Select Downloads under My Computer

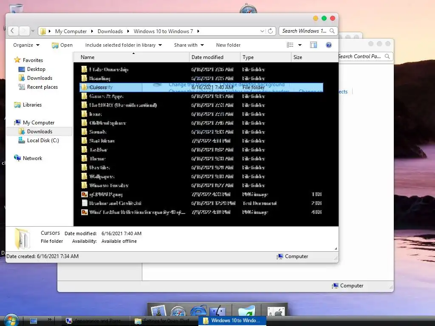pyautogui.click(x=40, y=132)
